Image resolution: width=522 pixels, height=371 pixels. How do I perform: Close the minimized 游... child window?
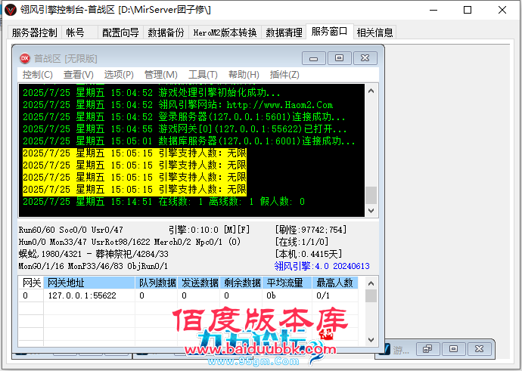480,349
